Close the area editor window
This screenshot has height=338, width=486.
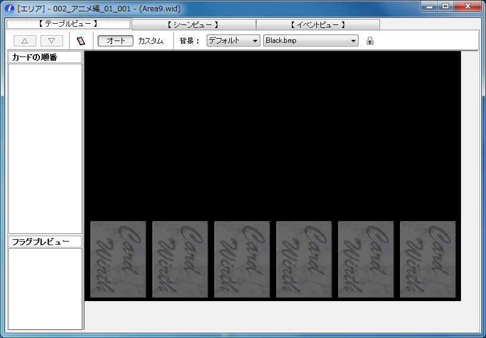click(468, 6)
